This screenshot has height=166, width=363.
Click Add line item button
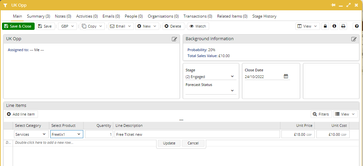point(21,114)
